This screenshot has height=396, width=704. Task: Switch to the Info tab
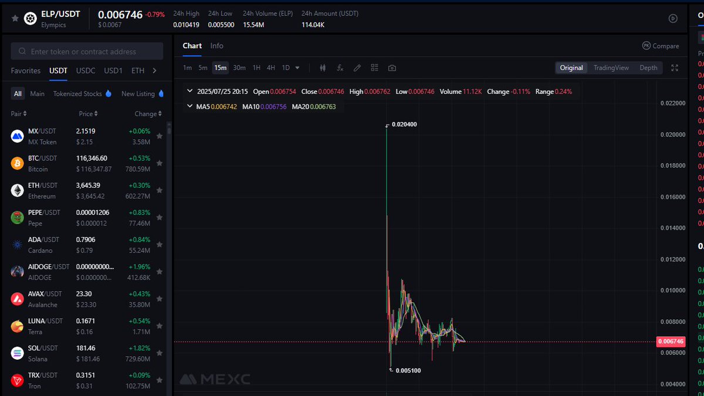click(217, 46)
